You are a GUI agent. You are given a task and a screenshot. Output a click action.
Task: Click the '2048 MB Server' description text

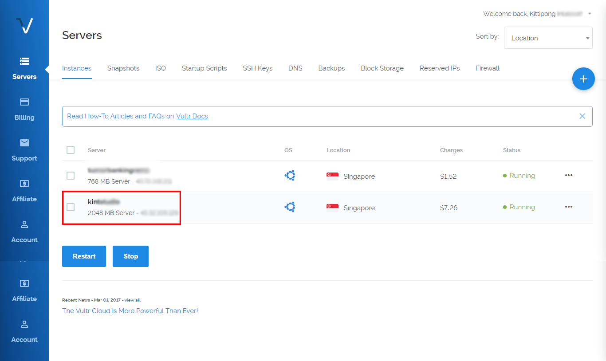pyautogui.click(x=111, y=213)
